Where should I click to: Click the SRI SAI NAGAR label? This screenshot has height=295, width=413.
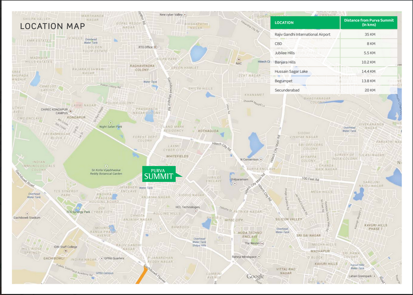click(x=308, y=235)
